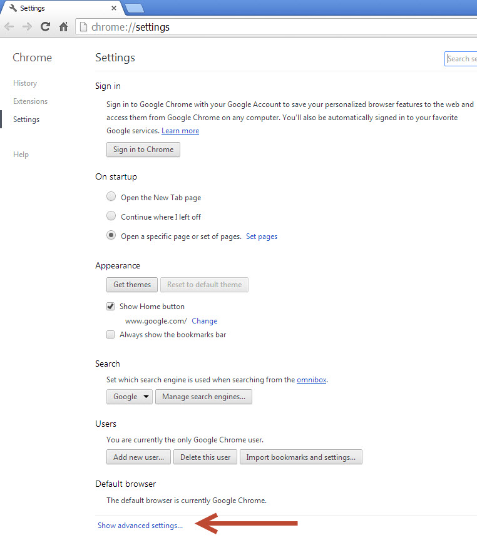Click the search settings field
477x560 pixels.
tap(461, 59)
